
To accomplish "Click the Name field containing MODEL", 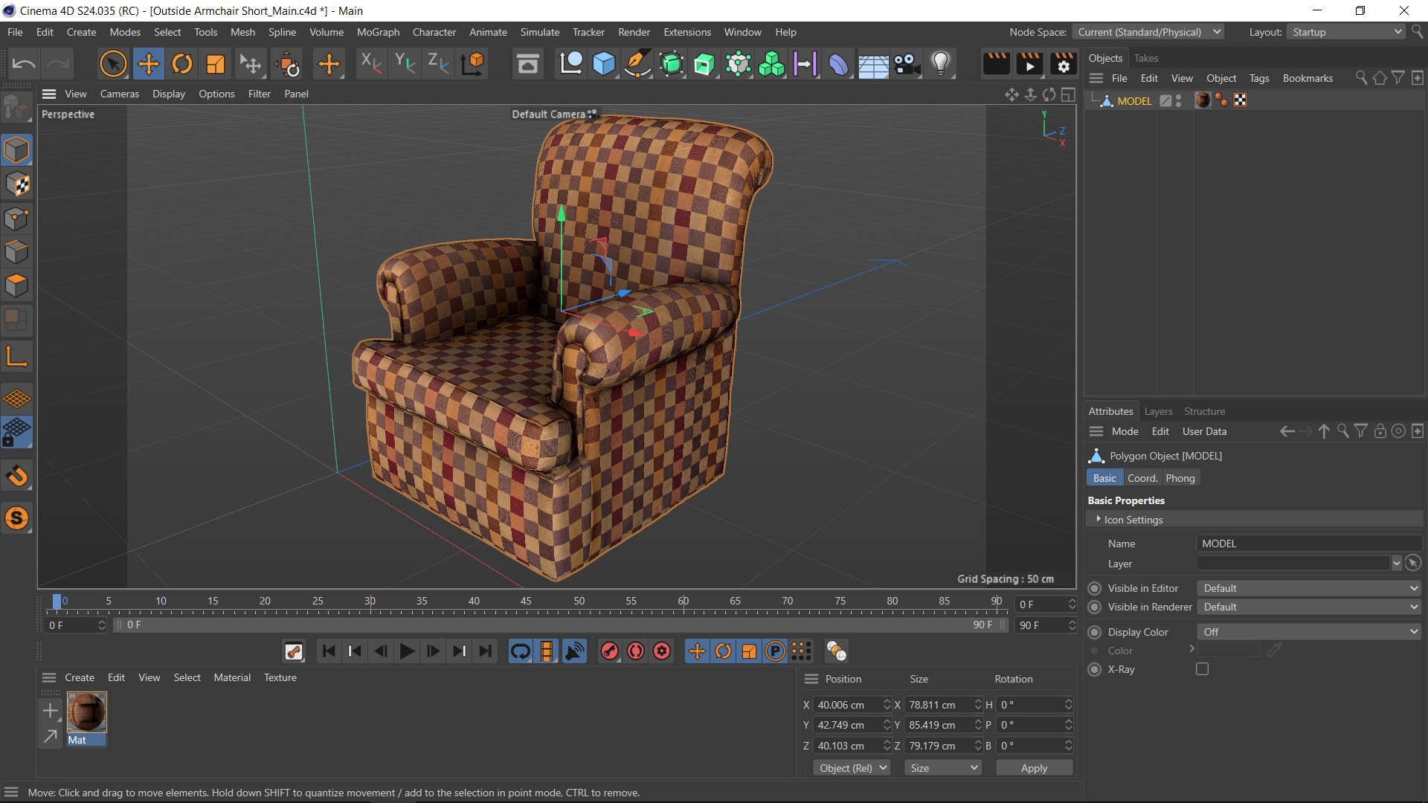I will coord(1309,544).
